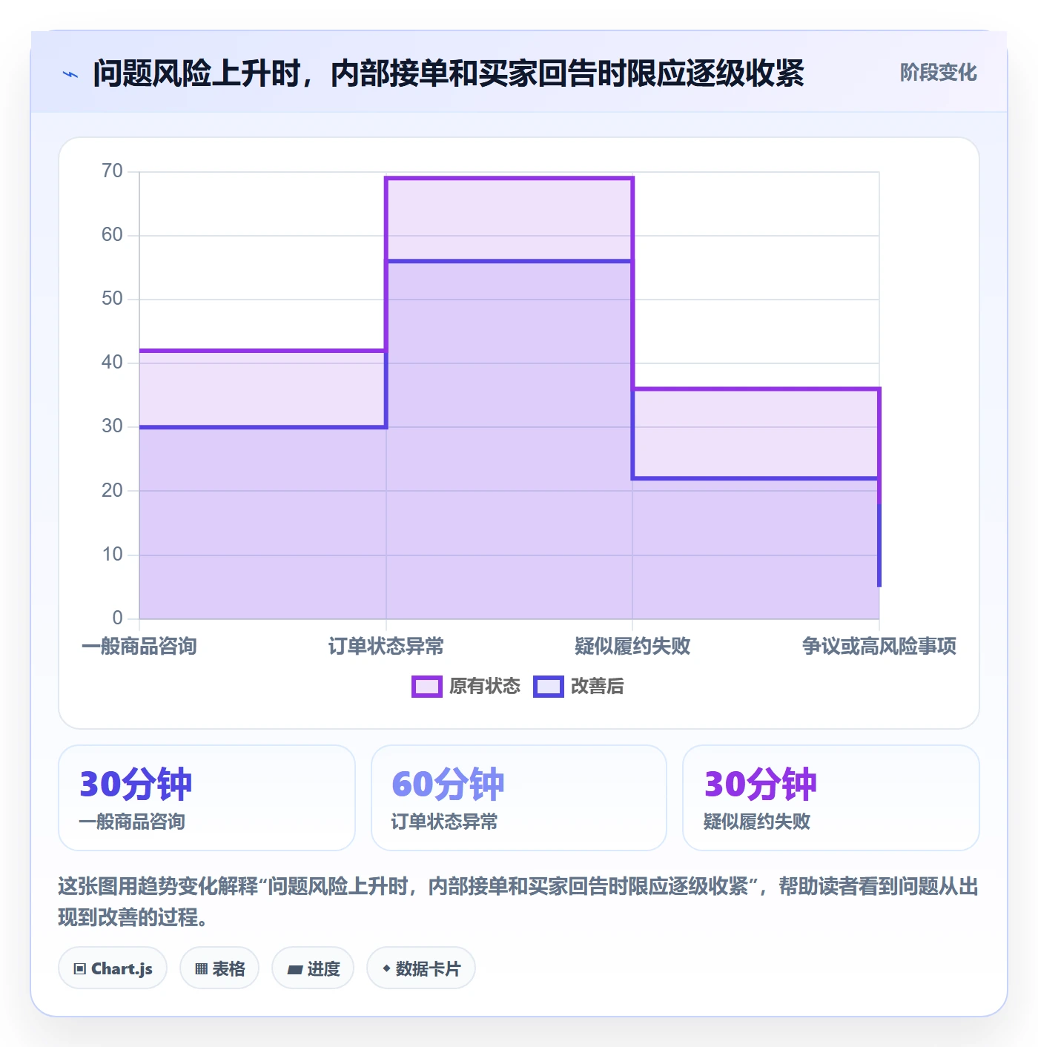Click the 进度 tag
1038x1047 pixels.
click(x=313, y=968)
